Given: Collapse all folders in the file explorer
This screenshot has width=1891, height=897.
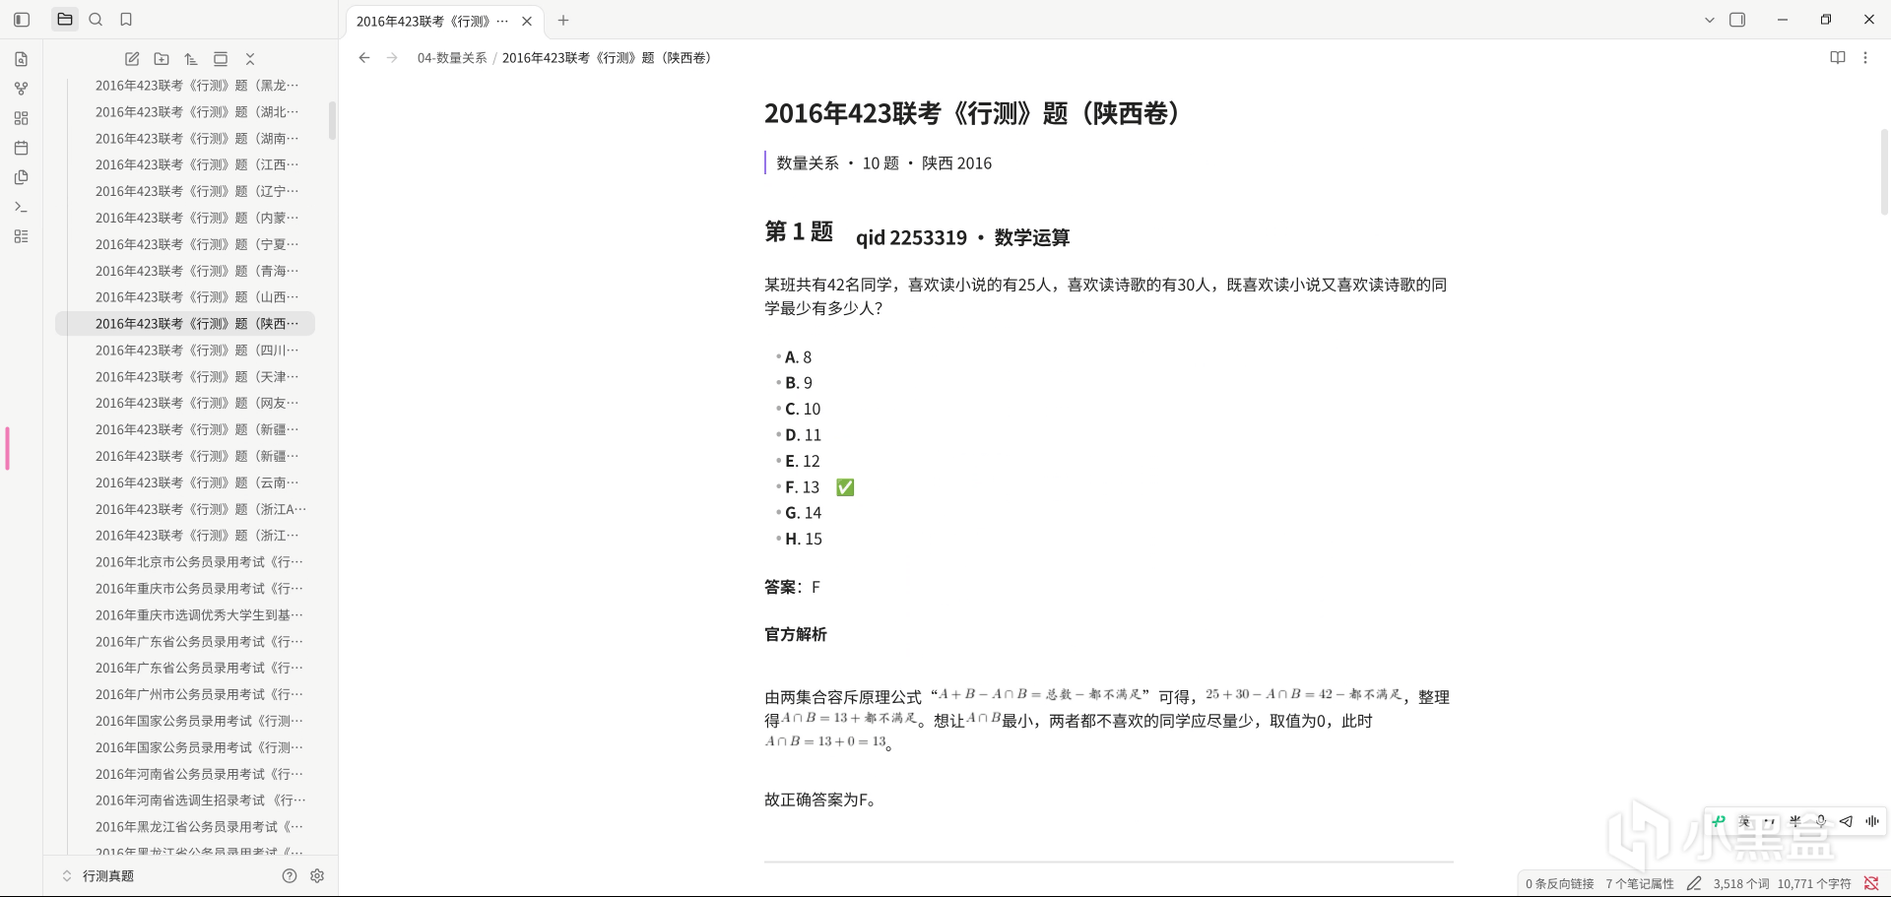Looking at the screenshot, I should tap(250, 59).
